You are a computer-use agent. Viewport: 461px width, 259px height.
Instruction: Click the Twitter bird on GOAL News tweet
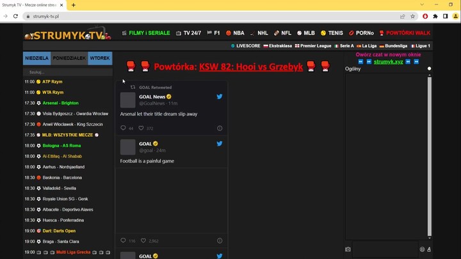(219, 97)
